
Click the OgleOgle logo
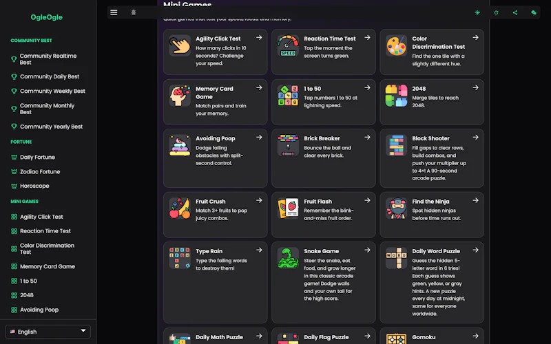(46, 17)
